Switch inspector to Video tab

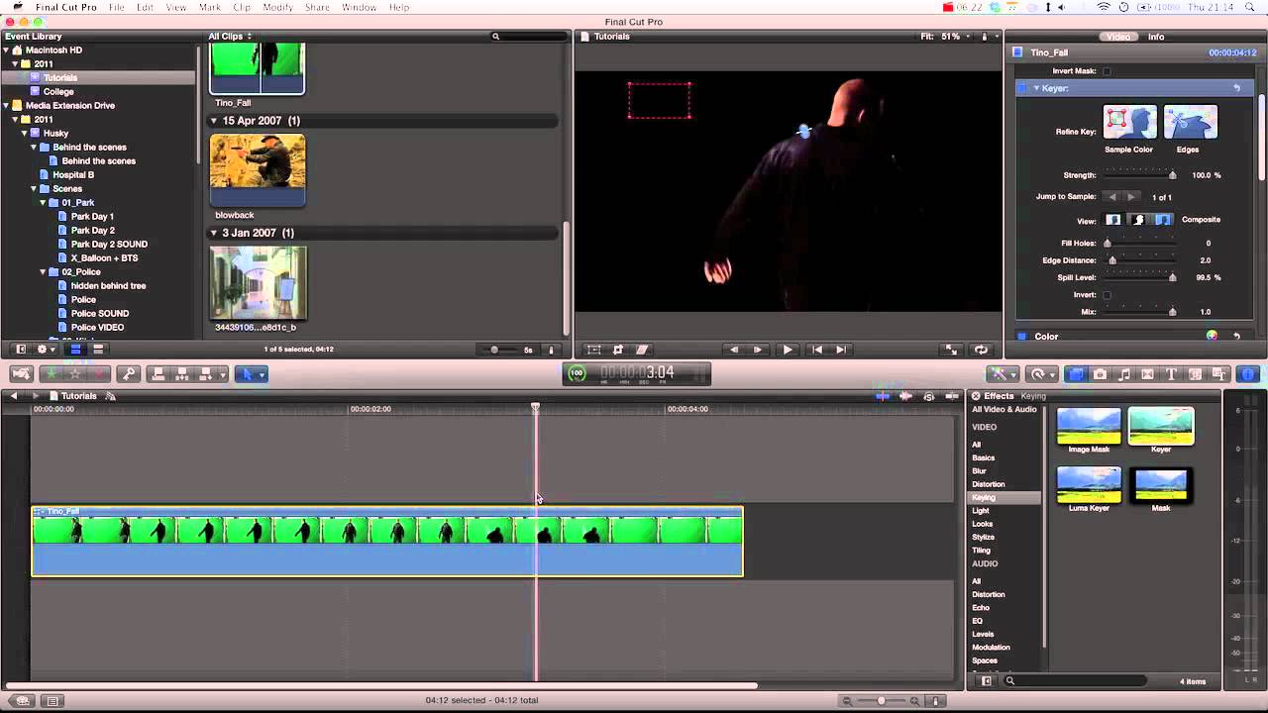tap(1117, 37)
